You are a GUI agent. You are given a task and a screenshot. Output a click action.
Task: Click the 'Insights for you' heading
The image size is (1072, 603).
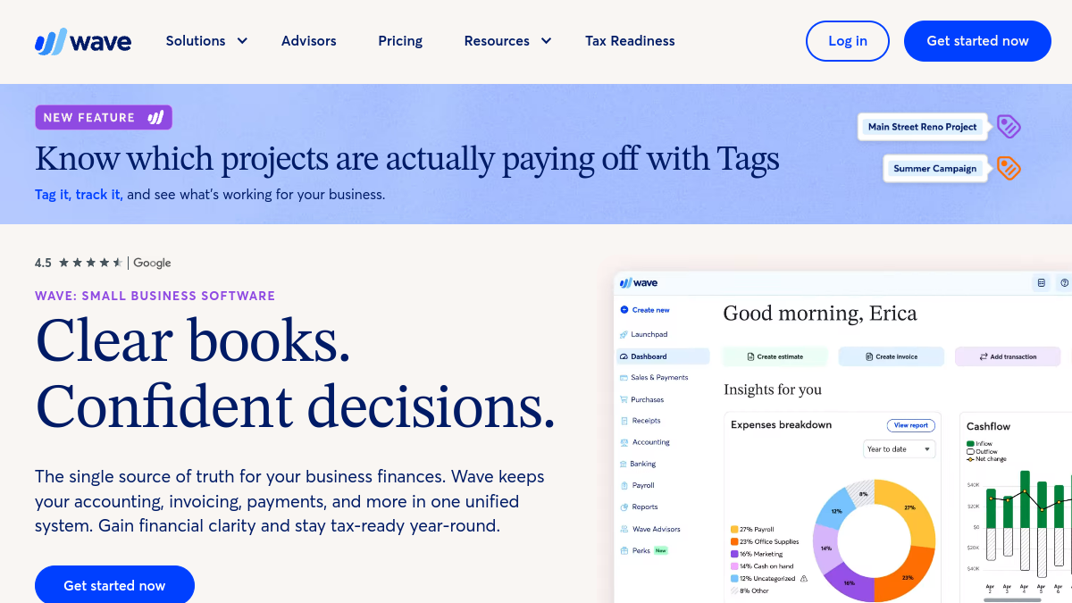coord(773,389)
